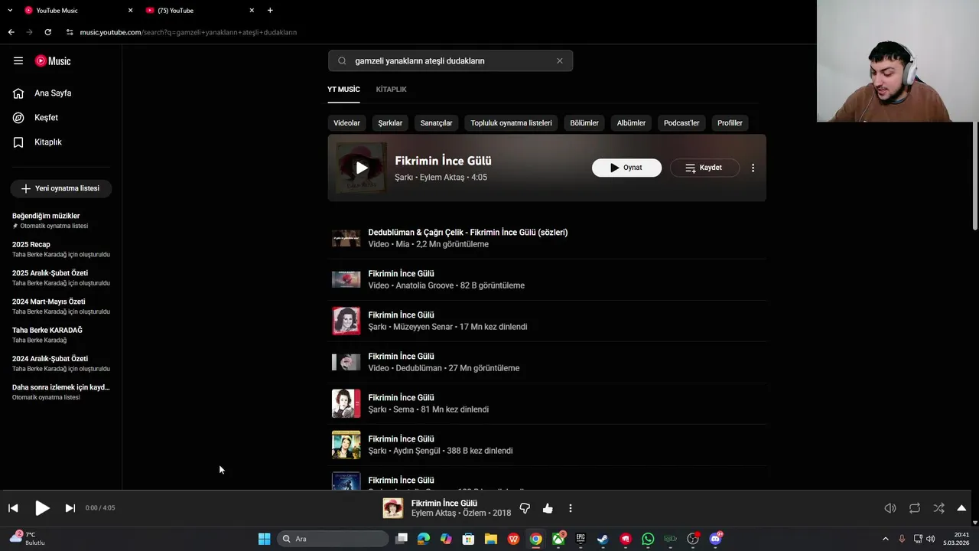Open Anatolia Groove video result
This screenshot has height=551, width=979.
547,279
